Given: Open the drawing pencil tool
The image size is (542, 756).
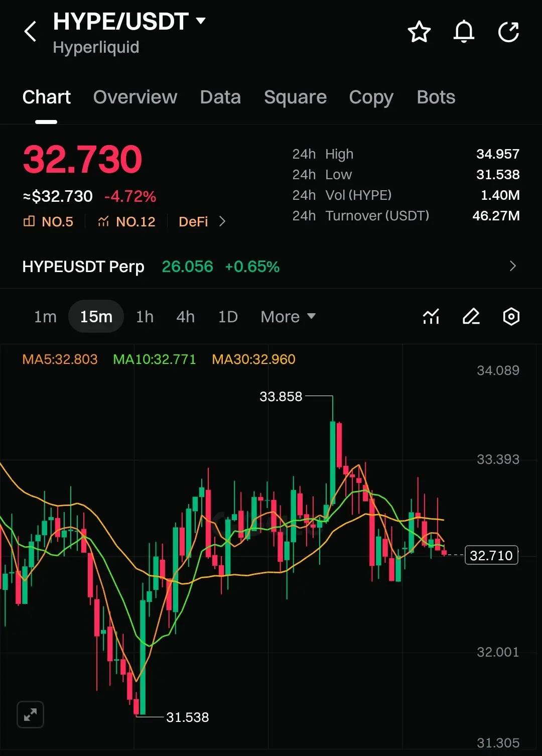Looking at the screenshot, I should click(x=471, y=317).
